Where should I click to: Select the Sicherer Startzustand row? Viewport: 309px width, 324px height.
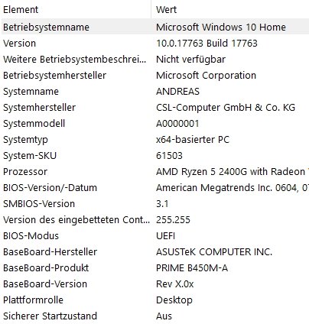155,316
